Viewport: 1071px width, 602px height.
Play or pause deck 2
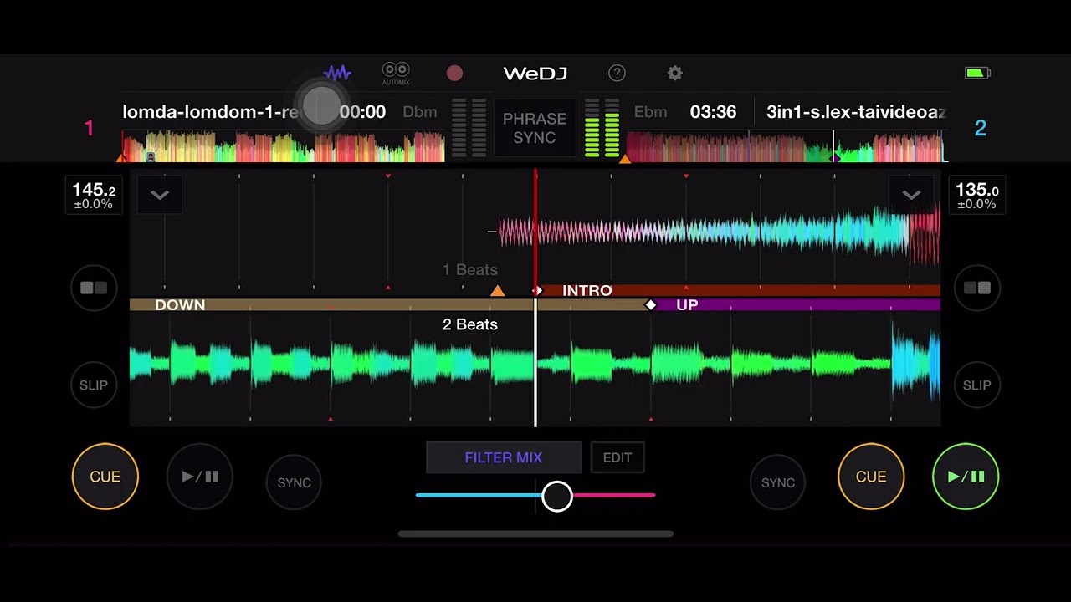[x=966, y=477]
